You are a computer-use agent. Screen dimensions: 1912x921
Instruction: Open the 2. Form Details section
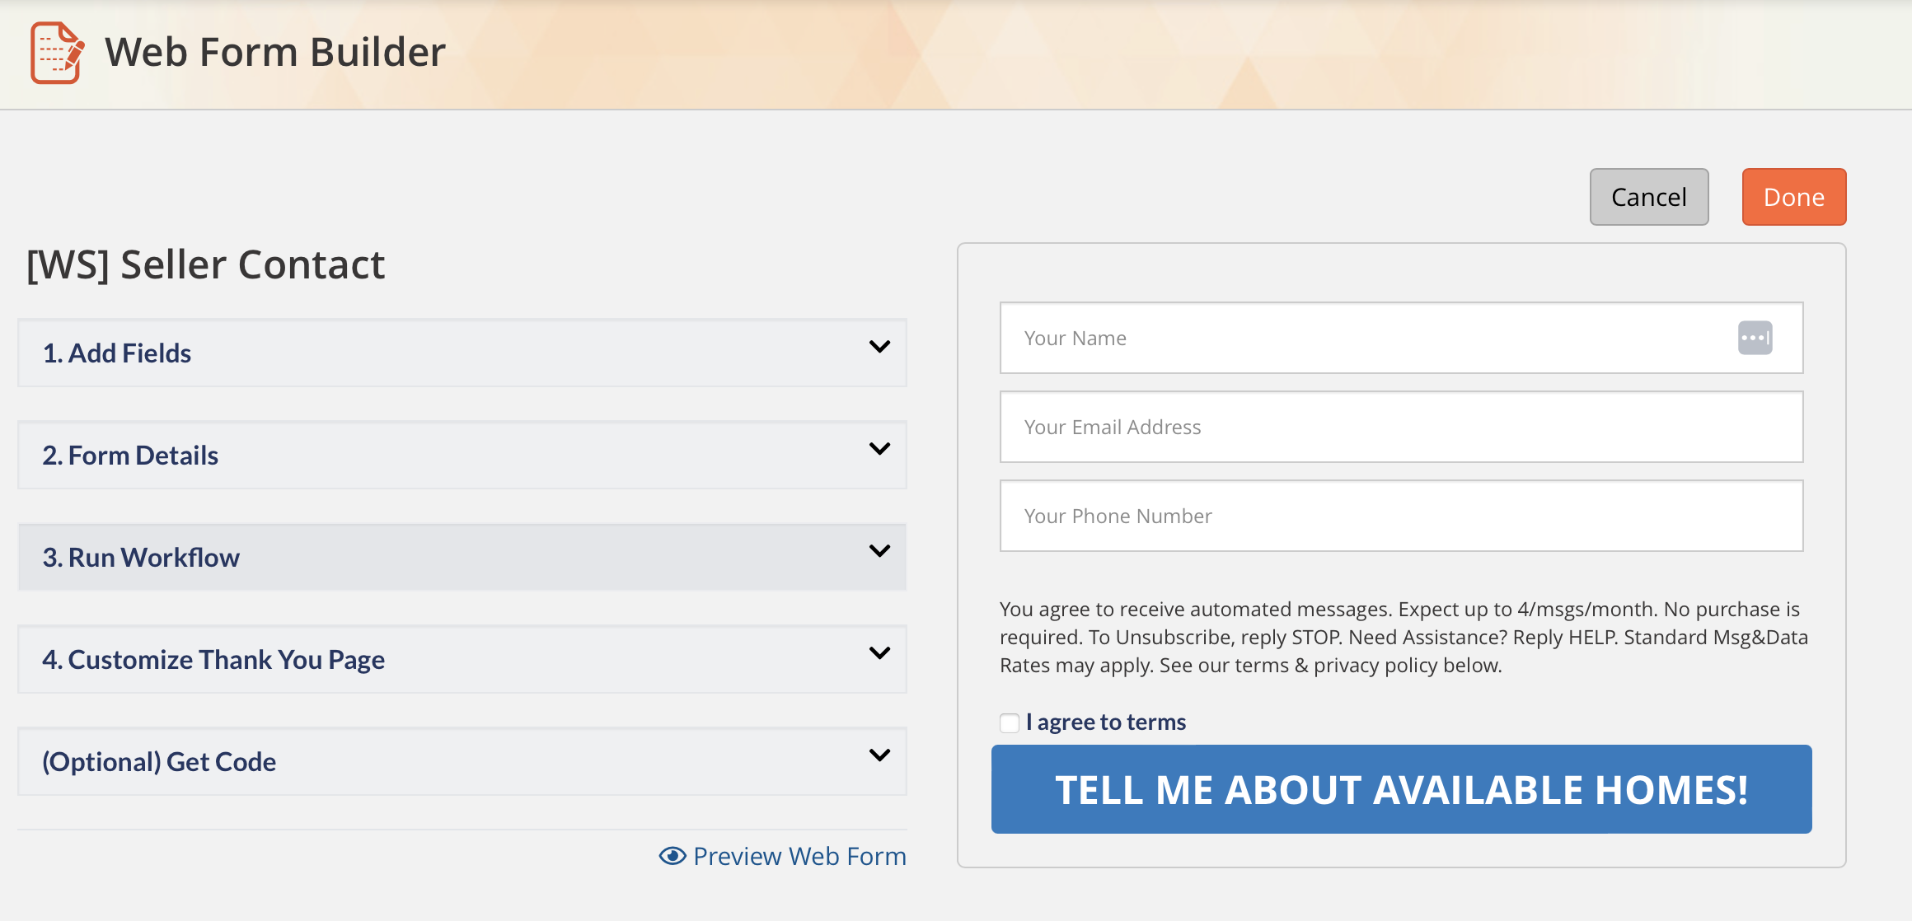pyautogui.click(x=130, y=455)
